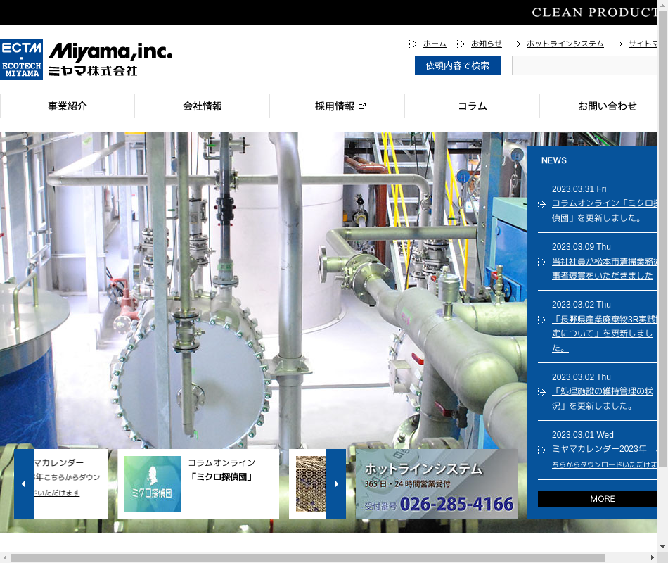Viewport: 668px width, 563px height.
Task: Click the Miyama, inc. company wordmark
Action: 110,59
